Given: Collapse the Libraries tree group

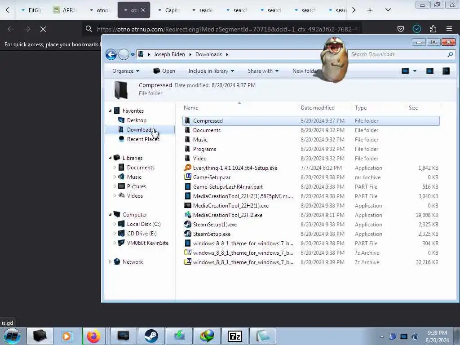Looking at the screenshot, I should click(x=111, y=158).
